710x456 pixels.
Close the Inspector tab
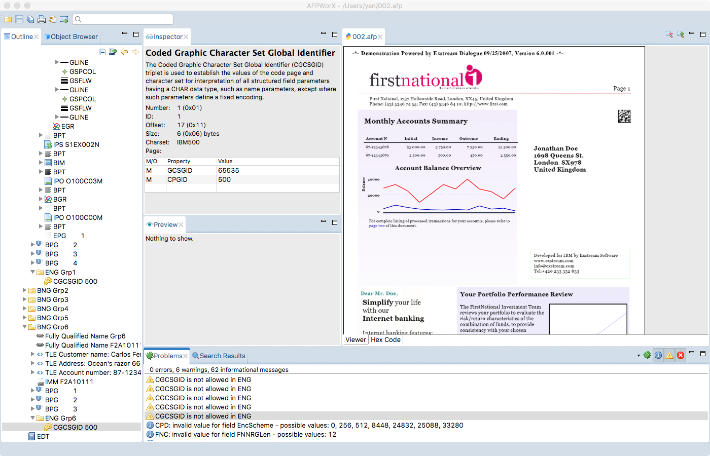point(186,37)
